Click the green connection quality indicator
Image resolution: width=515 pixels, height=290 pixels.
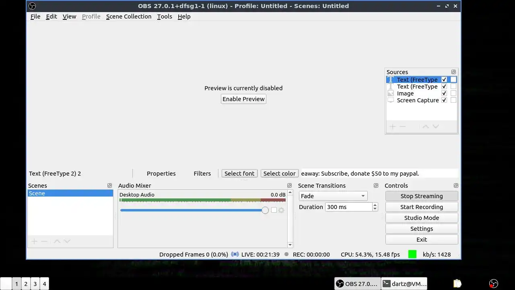412,254
